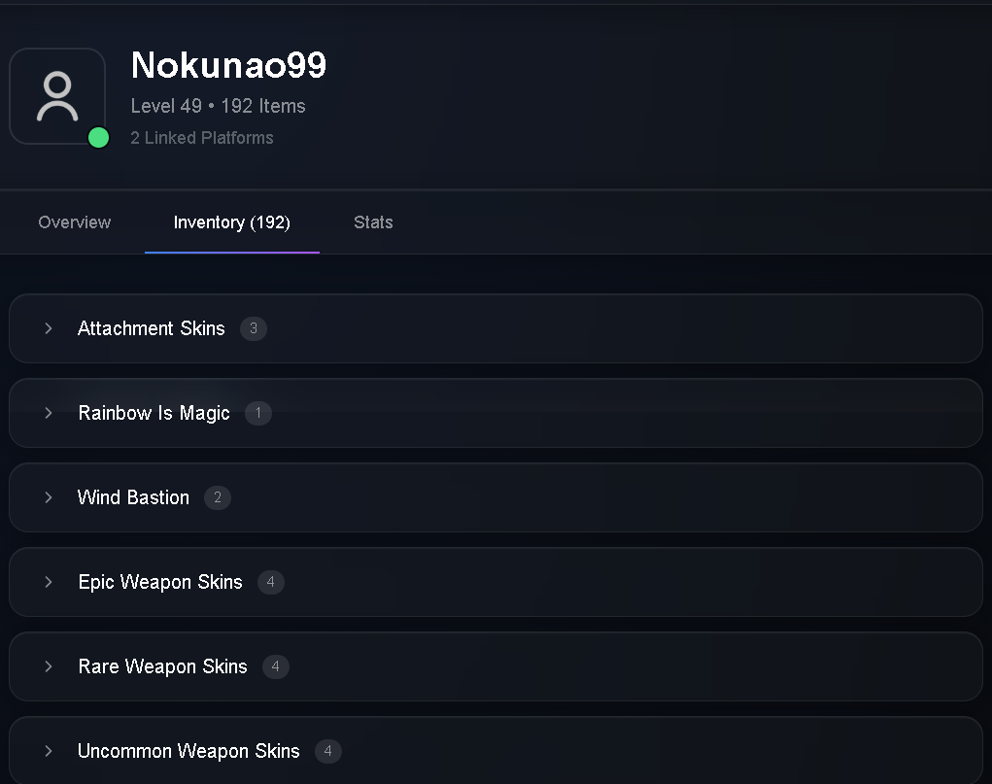The height and width of the screenshot is (784, 992).
Task: Click the Attachment Skins count badge 3
Action: (253, 328)
